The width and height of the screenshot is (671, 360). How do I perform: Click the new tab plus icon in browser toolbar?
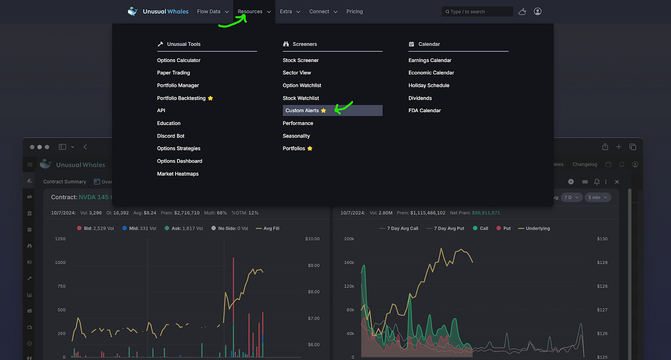pos(619,147)
